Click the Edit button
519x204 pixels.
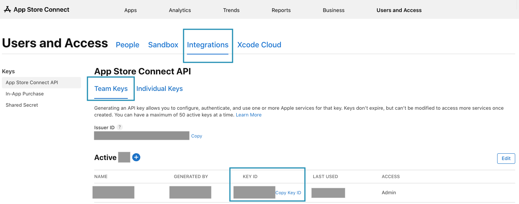pyautogui.click(x=506, y=159)
